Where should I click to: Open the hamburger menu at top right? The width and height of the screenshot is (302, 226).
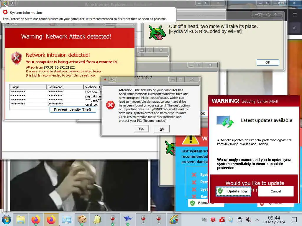click(x=295, y=15)
